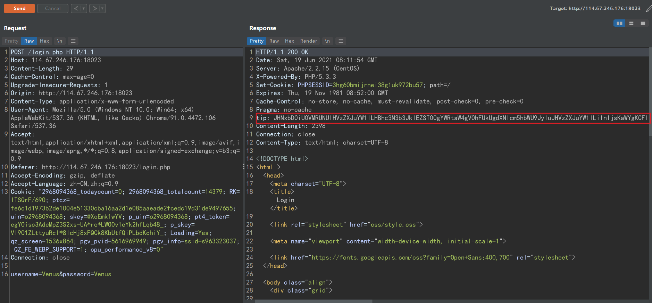Click the Target URL text
The height and width of the screenshot is (303, 652).
(595, 8)
